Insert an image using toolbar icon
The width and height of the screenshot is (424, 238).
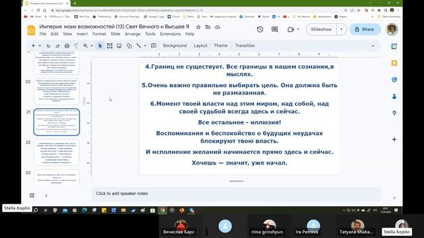point(119,46)
